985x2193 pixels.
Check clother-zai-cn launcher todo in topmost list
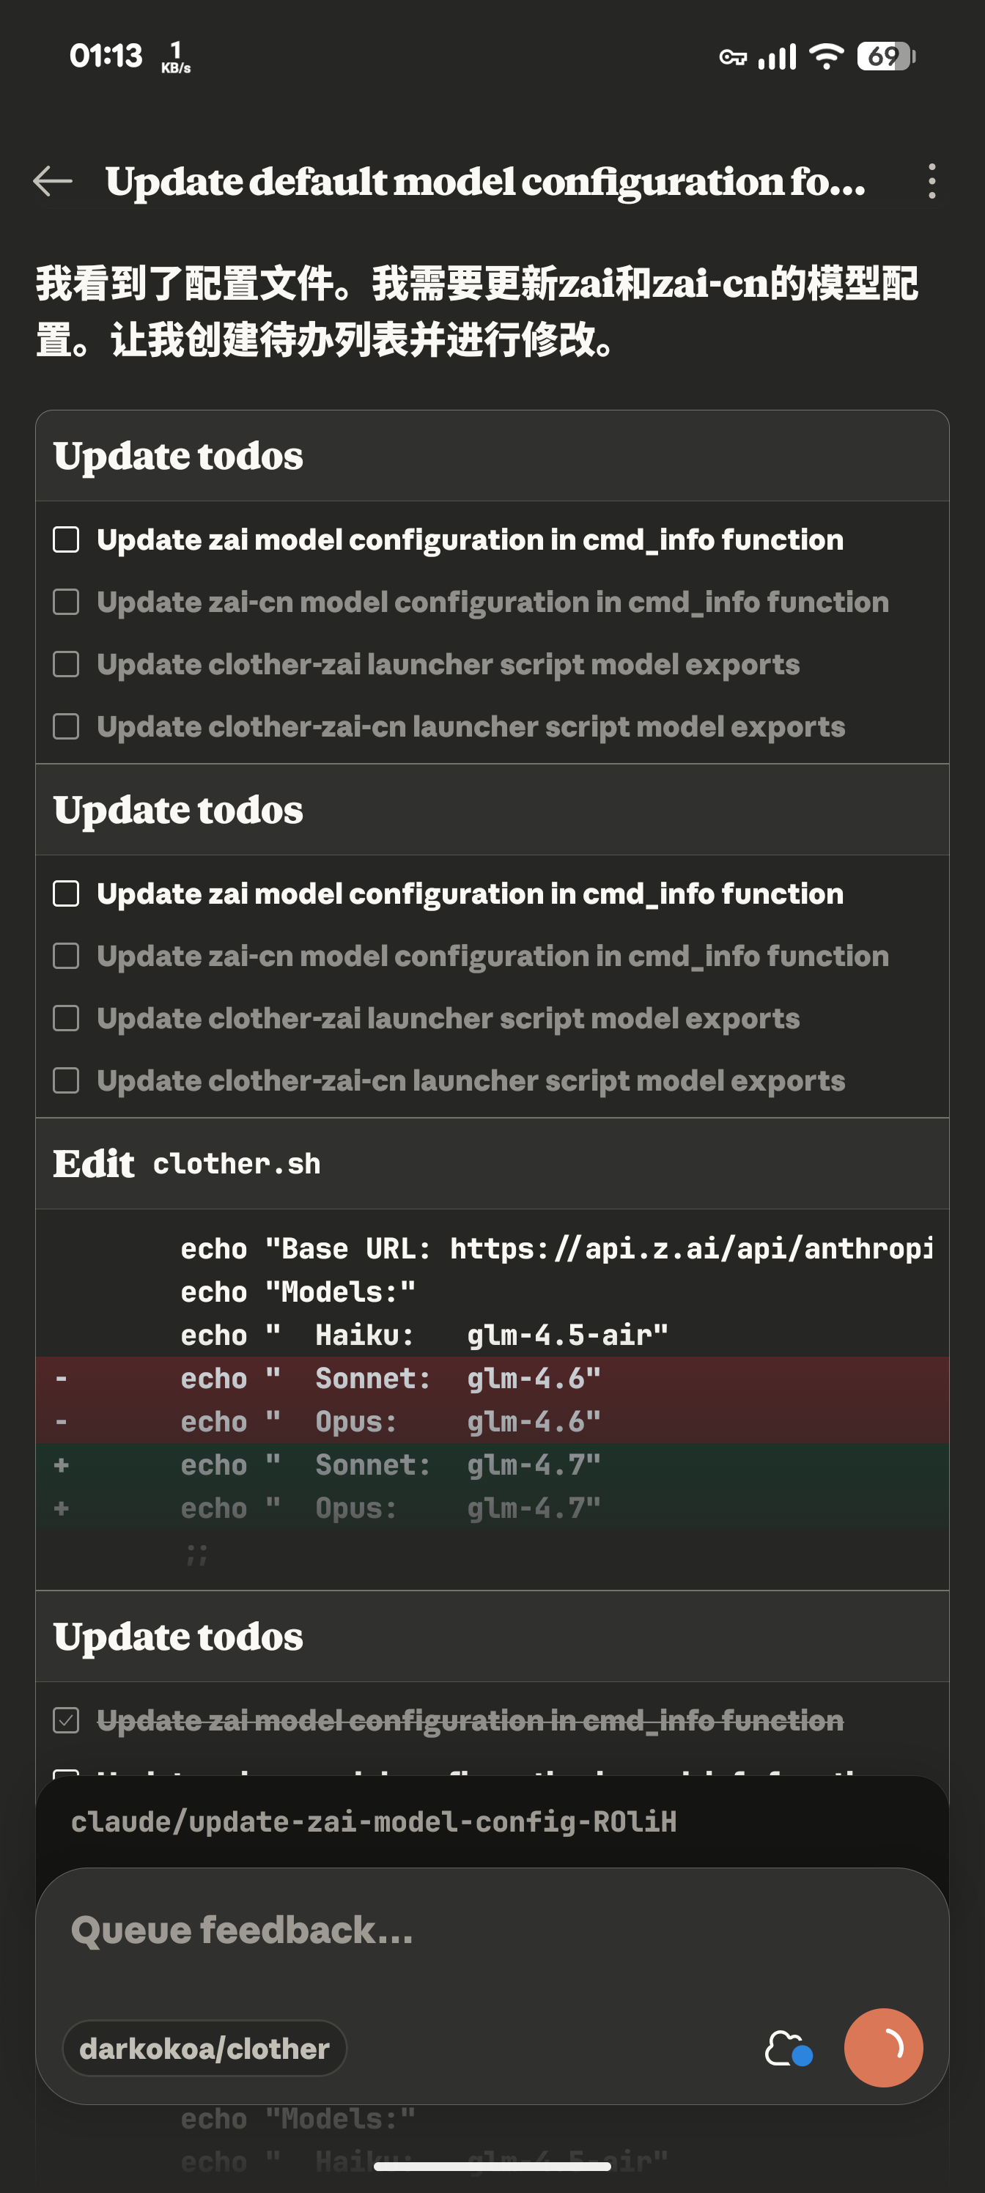click(67, 726)
